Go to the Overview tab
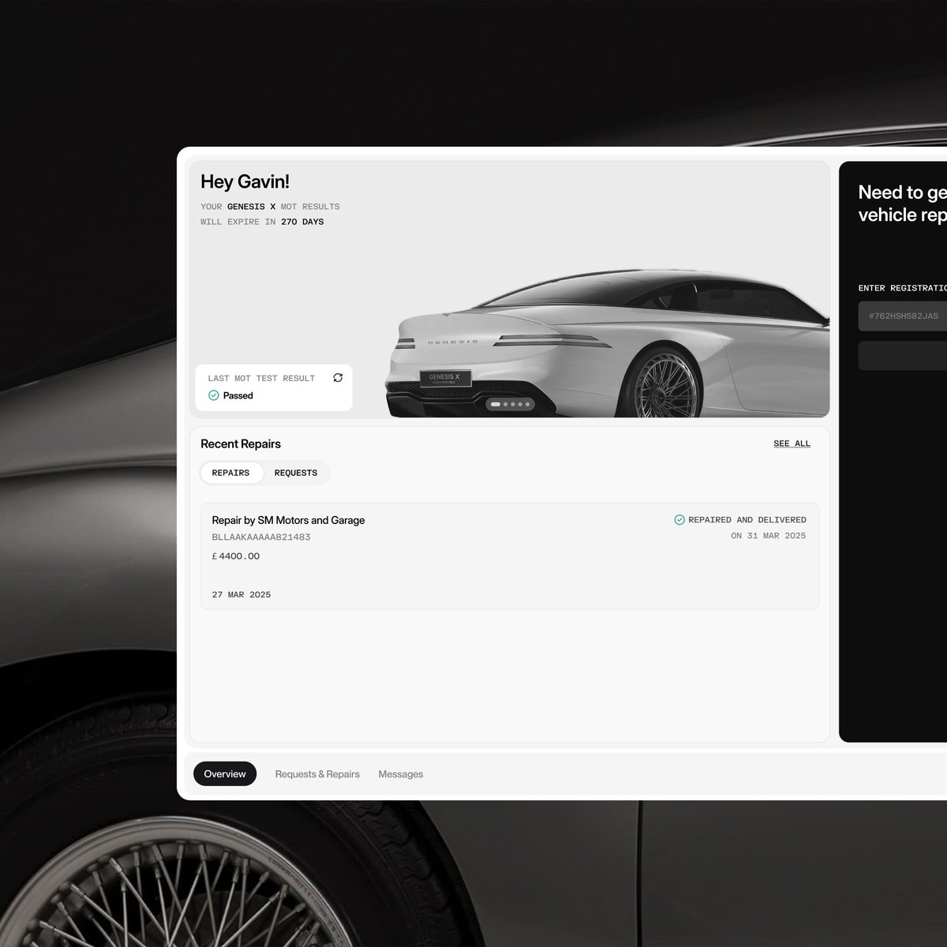This screenshot has width=947, height=947. [x=225, y=774]
